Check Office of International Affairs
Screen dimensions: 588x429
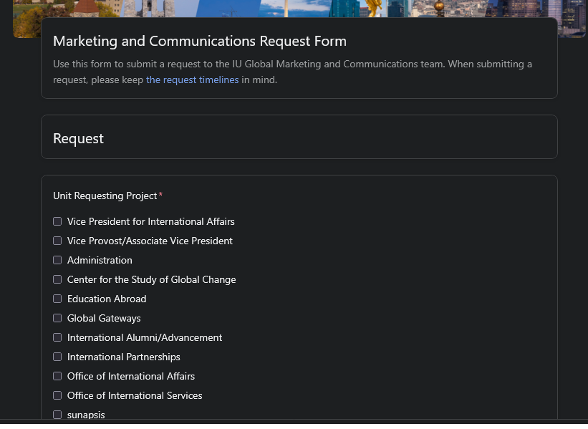click(x=57, y=376)
